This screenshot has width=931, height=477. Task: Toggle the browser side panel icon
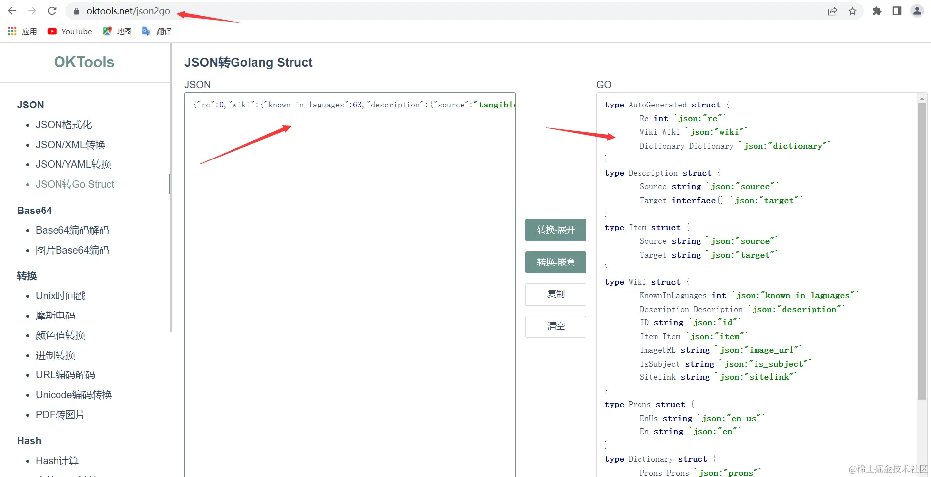tap(897, 11)
